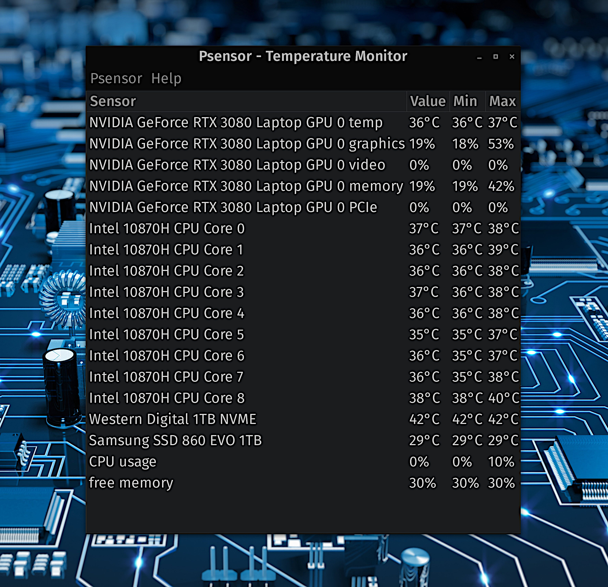Select the GPU 0 video sensor row
Screen dimensions: 608x587
pyautogui.click(x=303, y=165)
